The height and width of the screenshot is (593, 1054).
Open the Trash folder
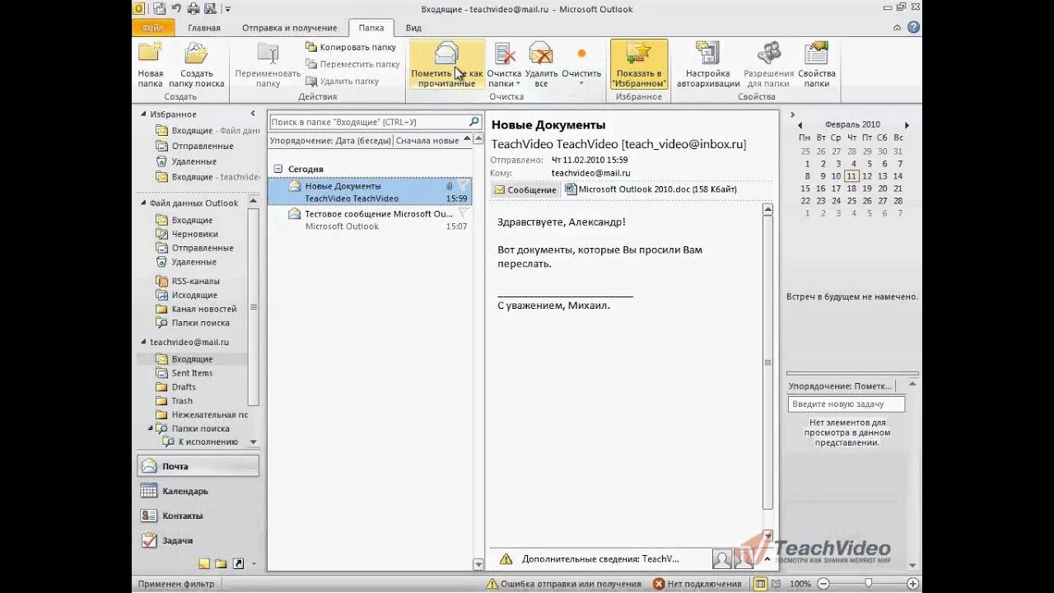pos(182,401)
